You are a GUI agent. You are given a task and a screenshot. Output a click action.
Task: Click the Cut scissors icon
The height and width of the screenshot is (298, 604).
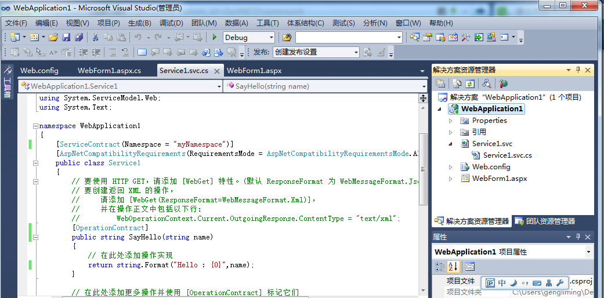point(95,37)
